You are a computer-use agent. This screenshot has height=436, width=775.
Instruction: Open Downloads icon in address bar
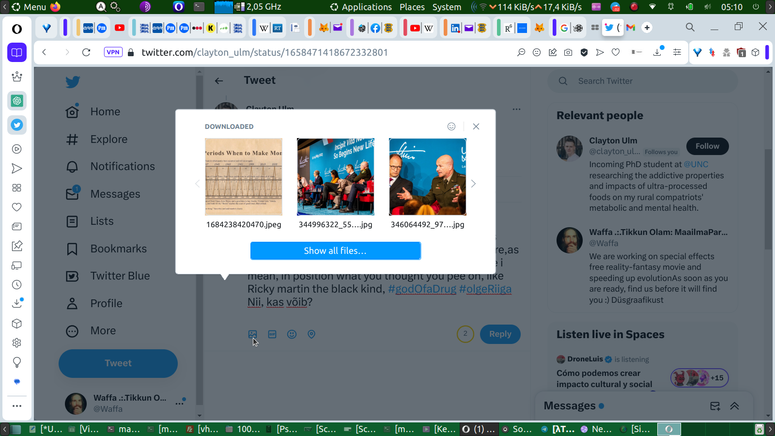658,52
